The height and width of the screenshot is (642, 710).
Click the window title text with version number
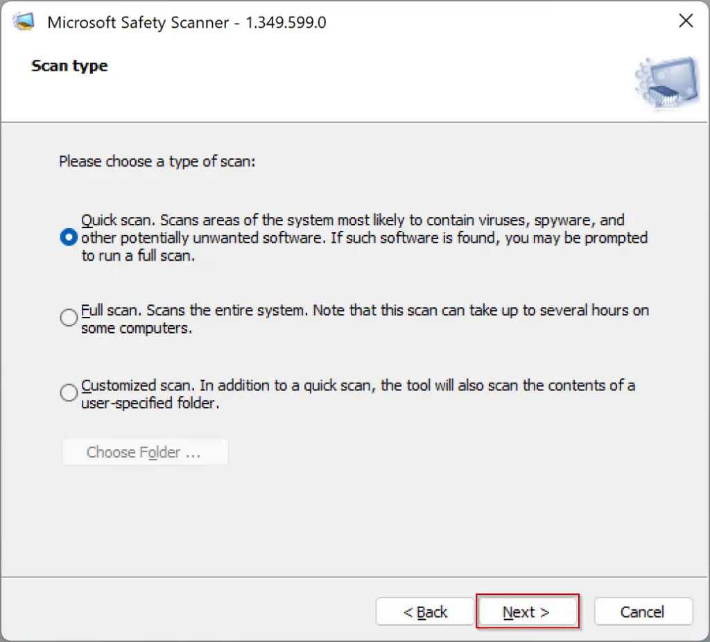pos(187,22)
